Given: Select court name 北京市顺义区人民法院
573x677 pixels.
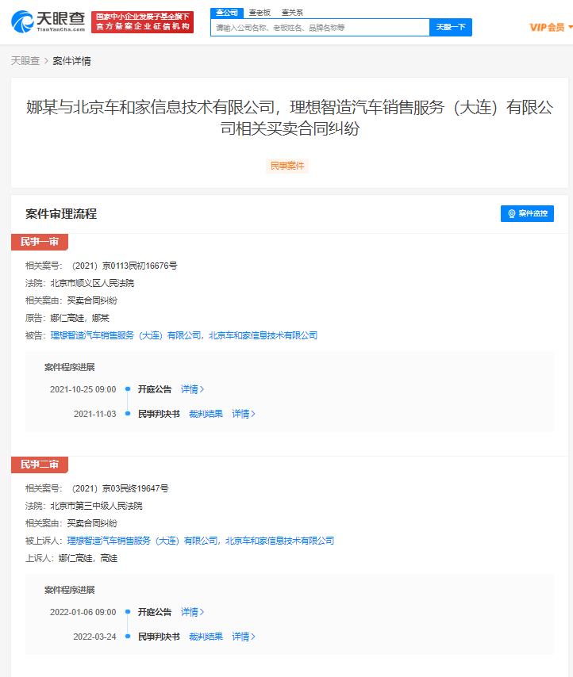Looking at the screenshot, I should (93, 283).
